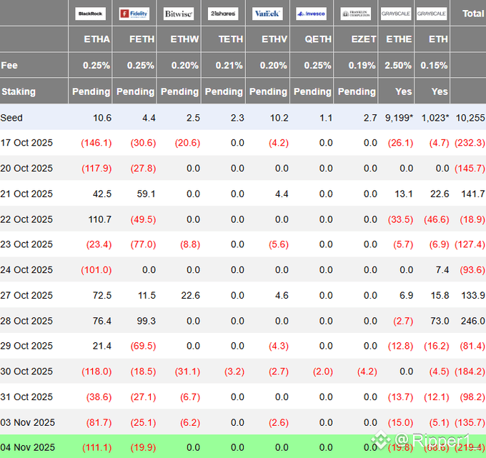Click the 28 Oct 2025 date
This screenshot has width=486, height=458.
[x=26, y=321]
